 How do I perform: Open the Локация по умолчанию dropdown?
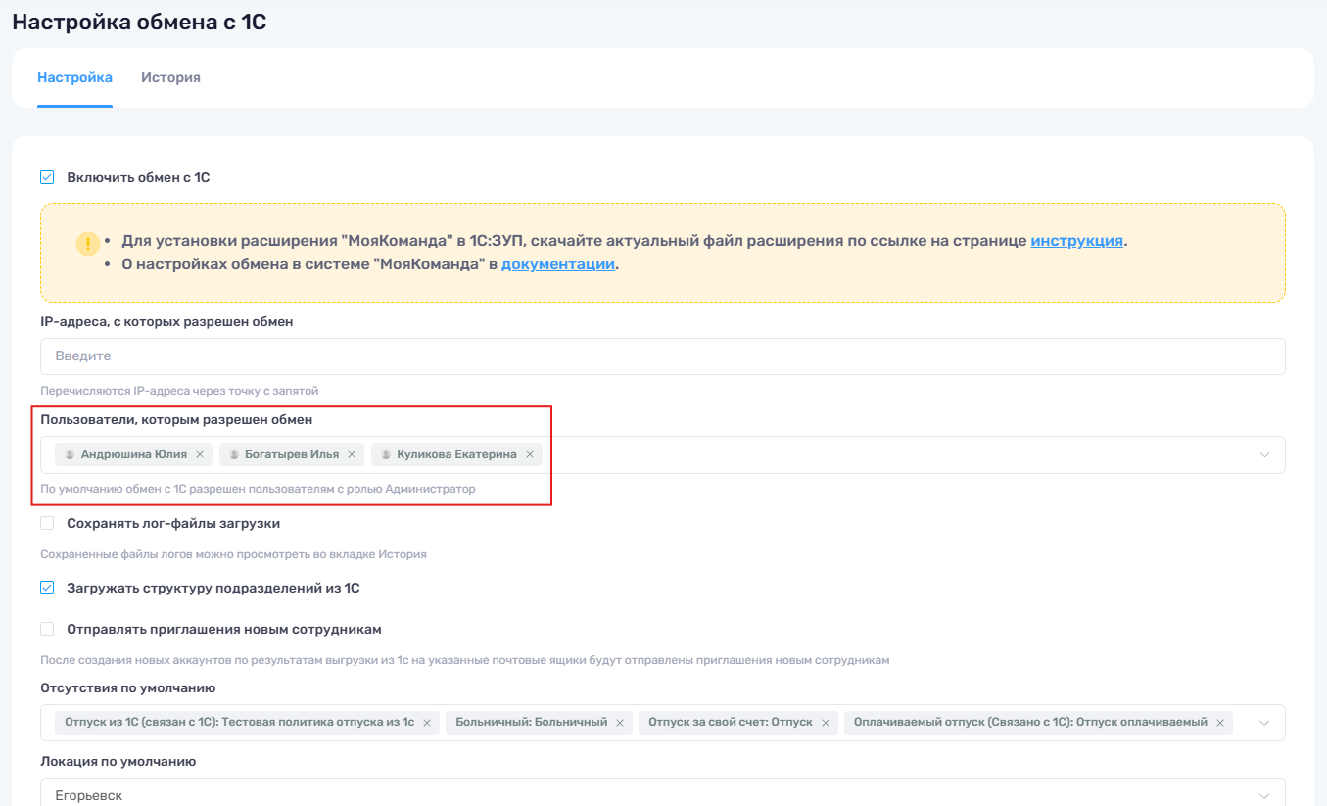coord(1264,795)
